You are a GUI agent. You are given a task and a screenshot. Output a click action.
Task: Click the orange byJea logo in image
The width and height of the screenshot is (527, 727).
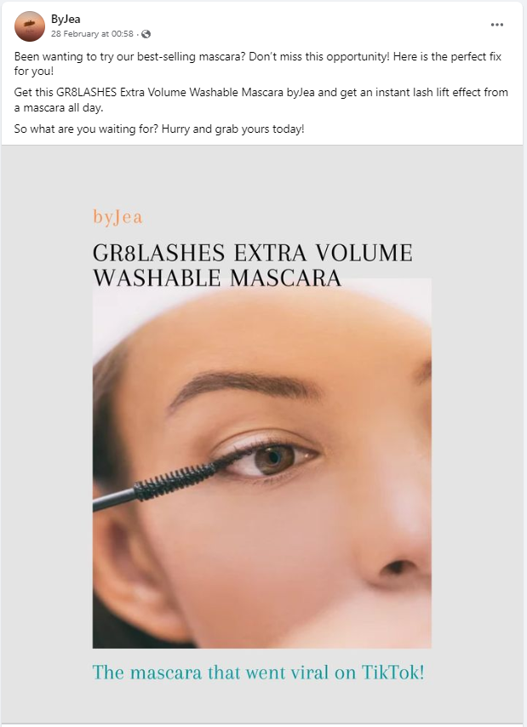(117, 217)
